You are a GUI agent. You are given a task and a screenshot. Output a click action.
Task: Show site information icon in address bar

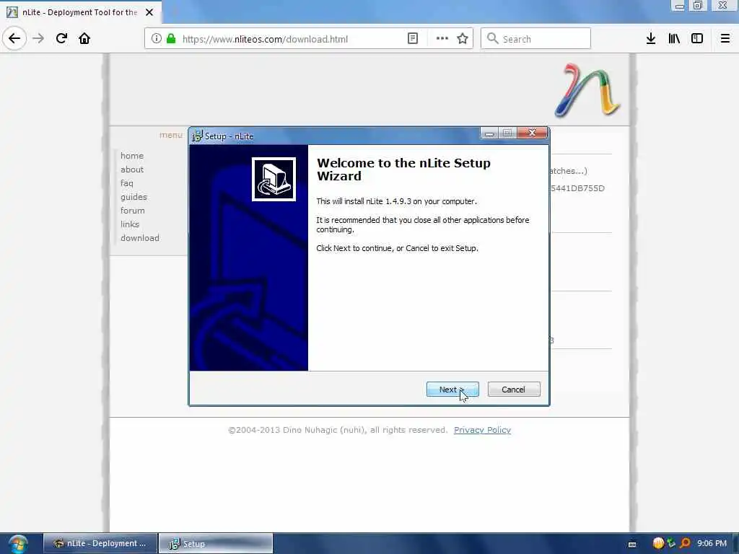[156, 39]
